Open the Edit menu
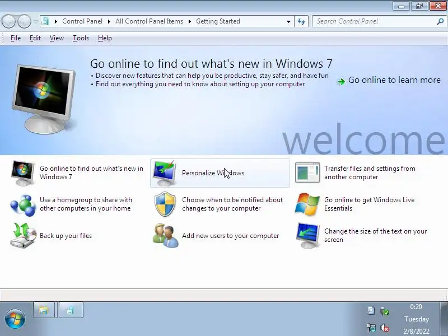This screenshot has height=336, width=448. coord(35,38)
